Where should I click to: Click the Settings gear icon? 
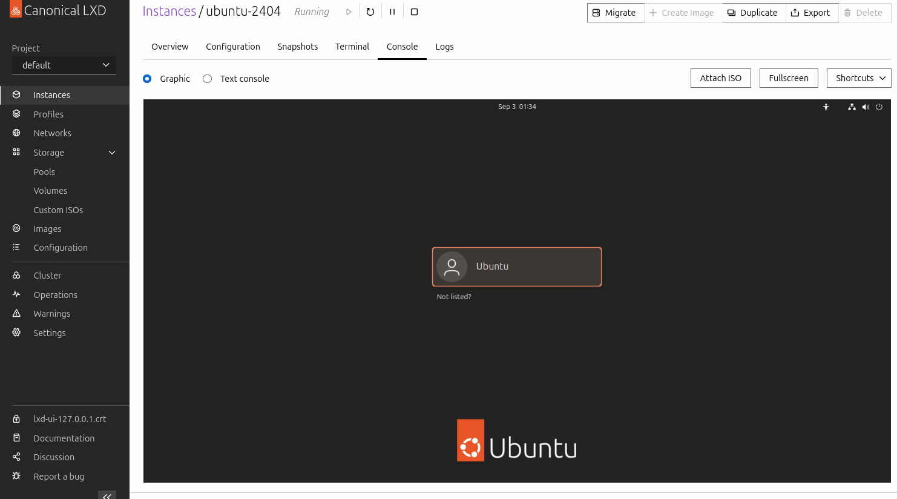pyautogui.click(x=16, y=332)
